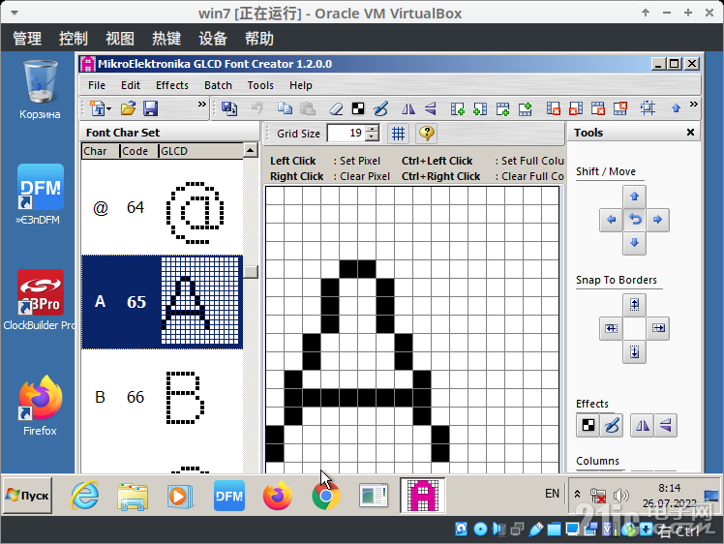Screen dimensions: 724x544
Task: Click the Save floppy disk icon
Action: tap(151, 108)
